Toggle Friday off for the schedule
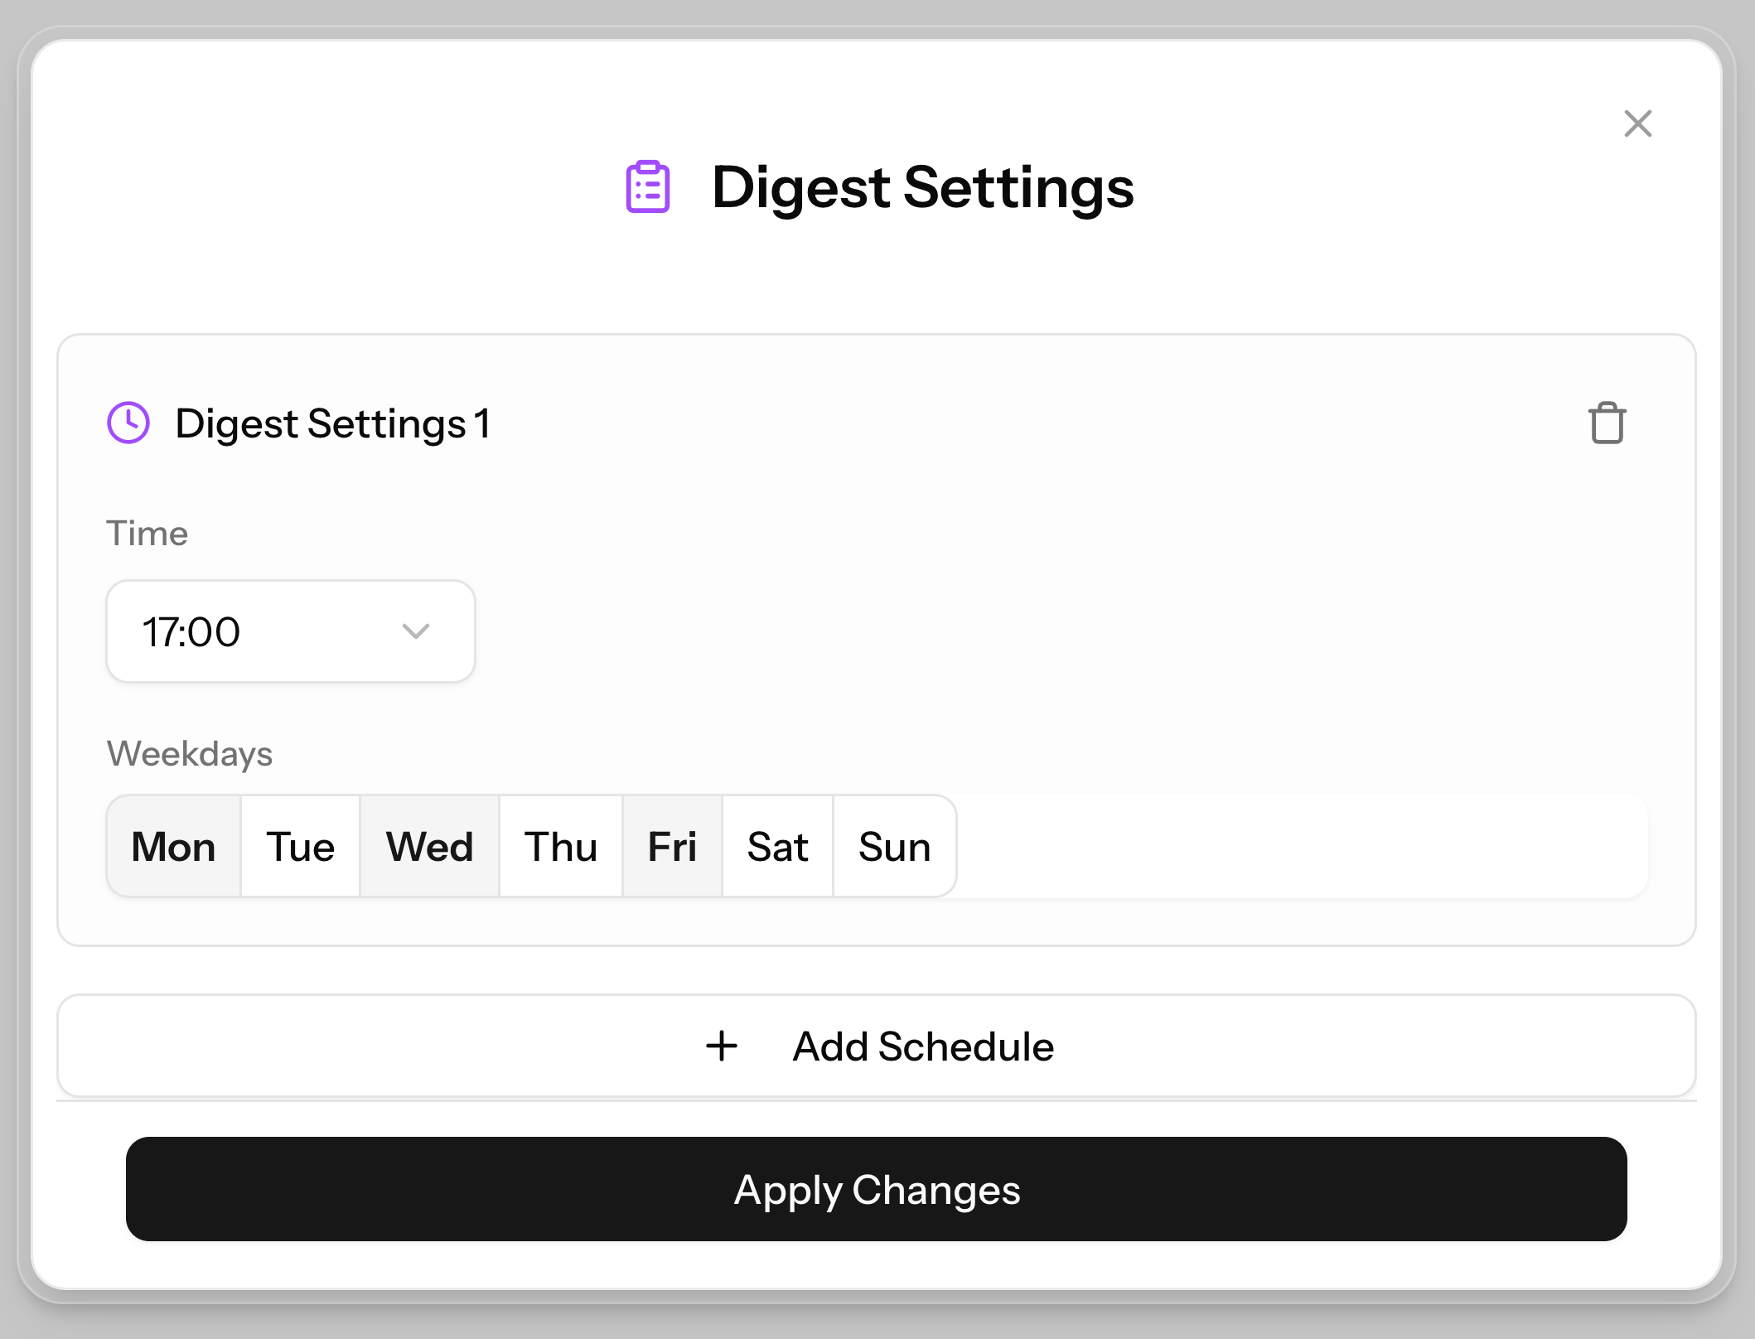This screenshot has height=1339, width=1755. point(672,846)
